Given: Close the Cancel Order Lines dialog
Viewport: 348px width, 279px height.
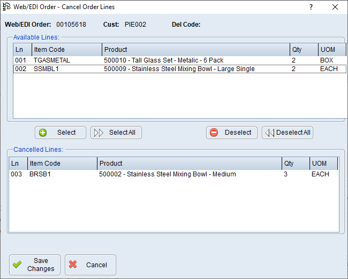Looking at the screenshot, I should (335, 7).
